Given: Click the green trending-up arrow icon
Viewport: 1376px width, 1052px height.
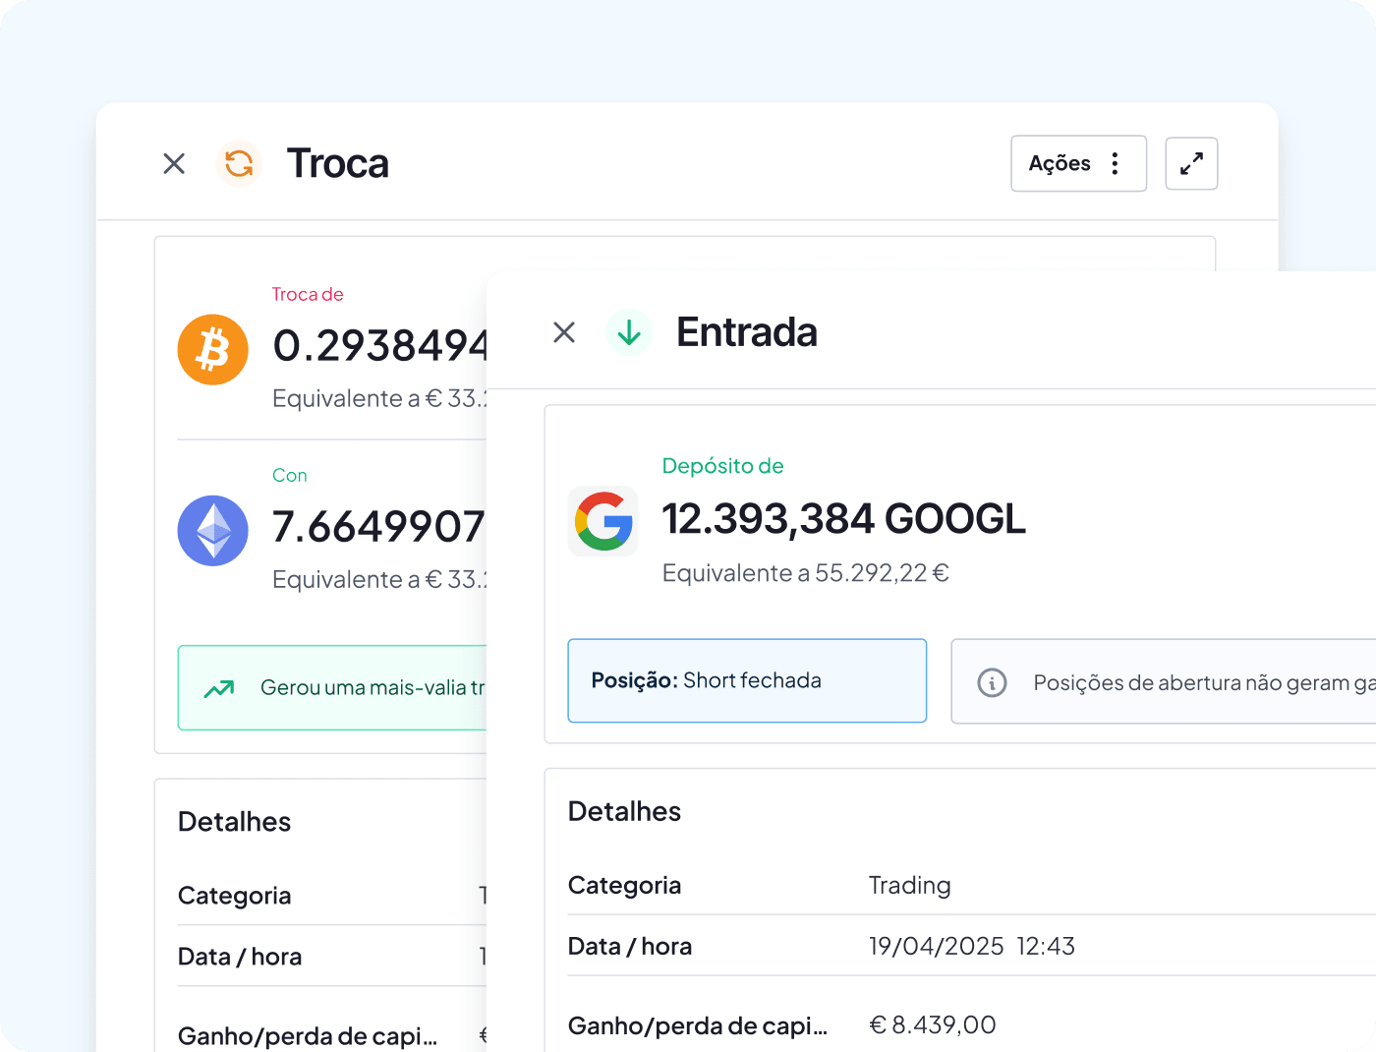Looking at the screenshot, I should 219,688.
